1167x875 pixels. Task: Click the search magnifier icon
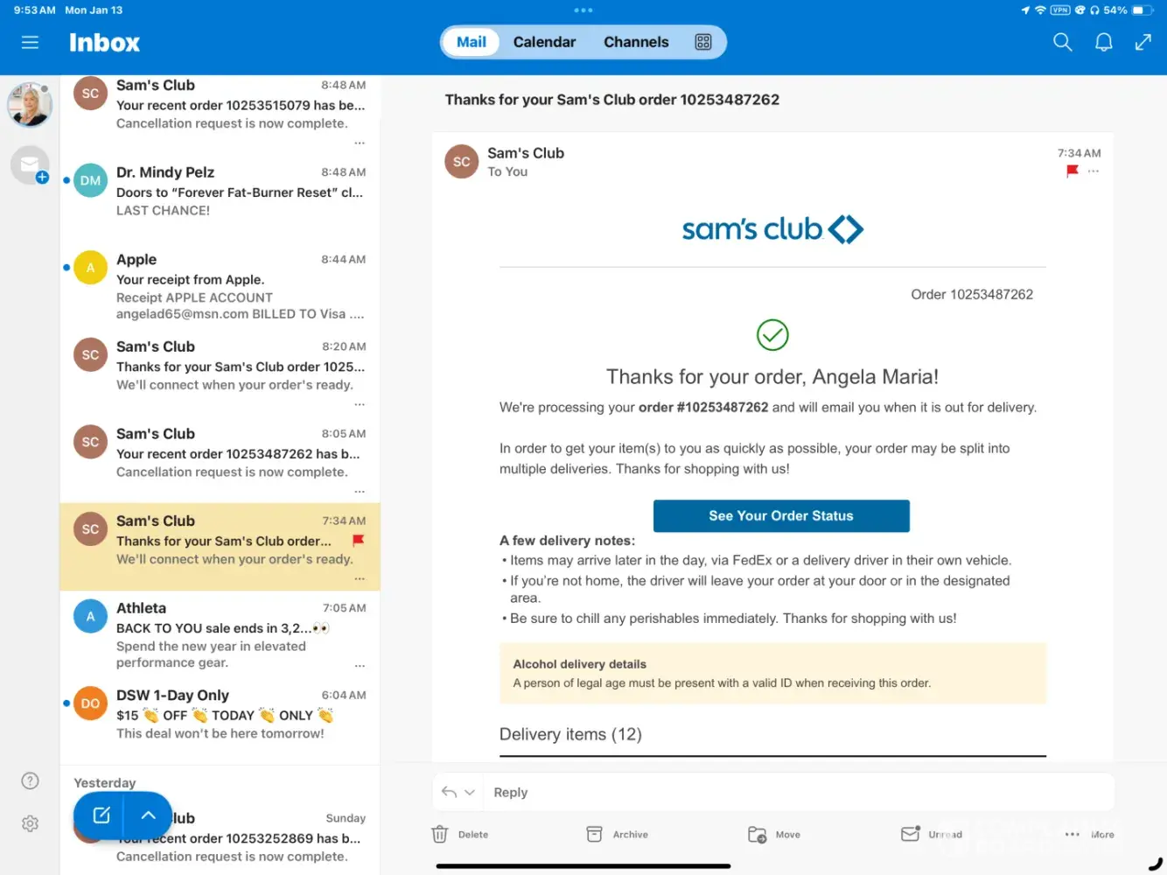pyautogui.click(x=1062, y=42)
